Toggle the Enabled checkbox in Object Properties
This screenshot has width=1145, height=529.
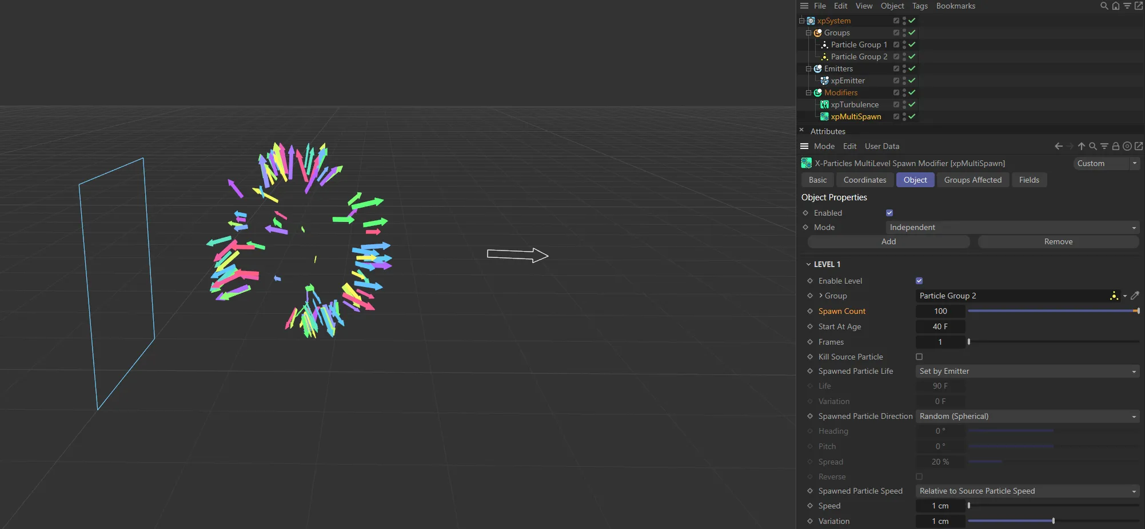(x=889, y=212)
